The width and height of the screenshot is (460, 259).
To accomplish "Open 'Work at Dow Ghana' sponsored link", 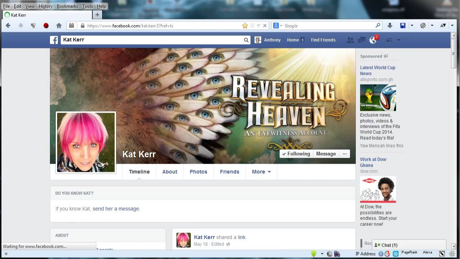I will point(373,162).
